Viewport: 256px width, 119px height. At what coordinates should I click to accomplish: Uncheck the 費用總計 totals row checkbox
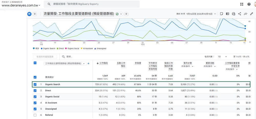point(35,77)
